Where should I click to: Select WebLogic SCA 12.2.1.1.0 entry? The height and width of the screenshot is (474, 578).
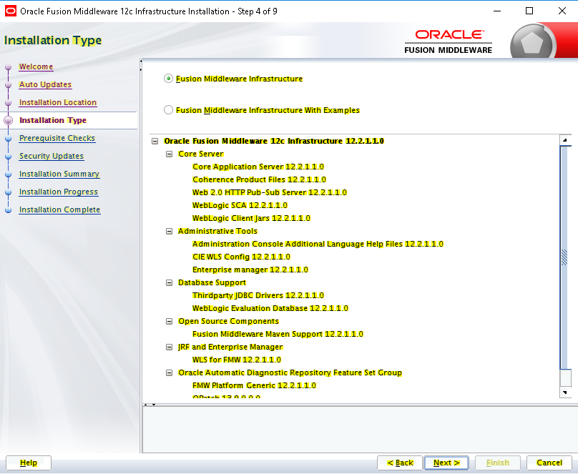[240, 205]
